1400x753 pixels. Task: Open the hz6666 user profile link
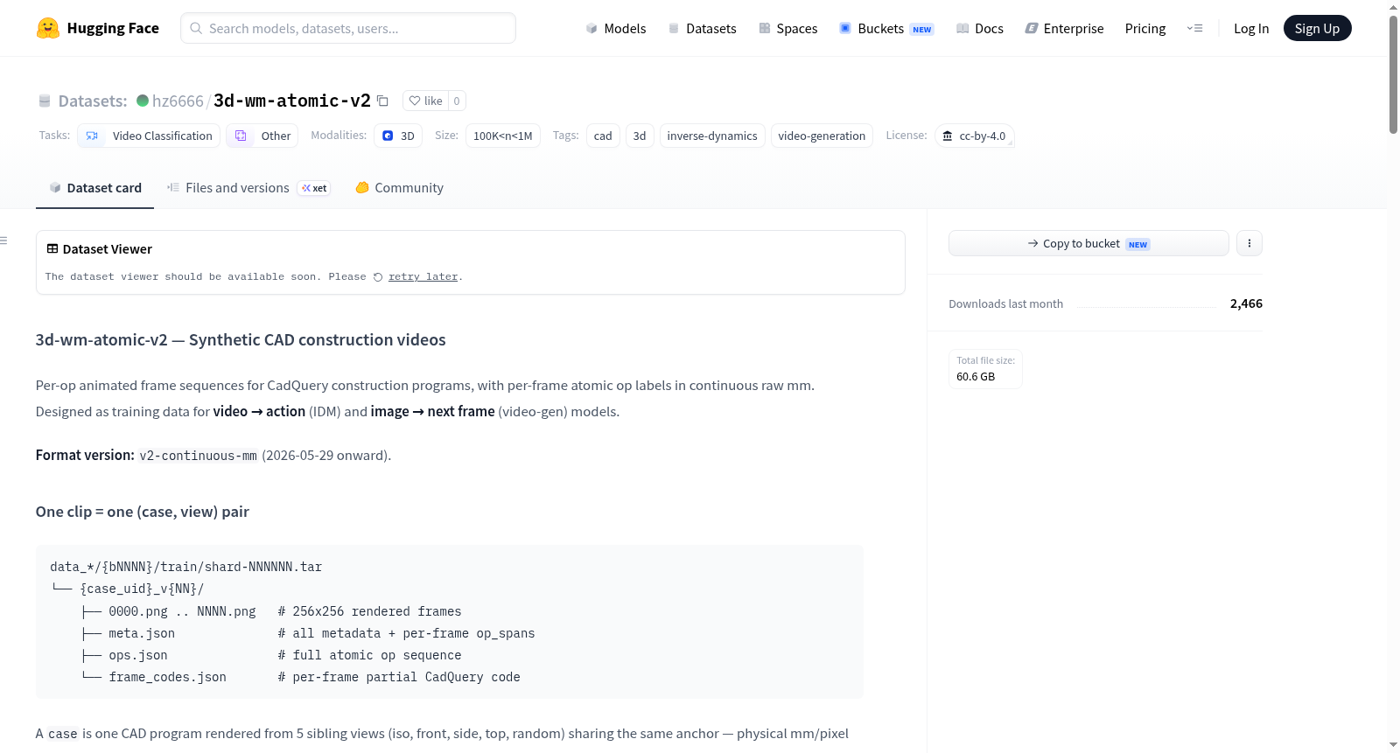[178, 101]
